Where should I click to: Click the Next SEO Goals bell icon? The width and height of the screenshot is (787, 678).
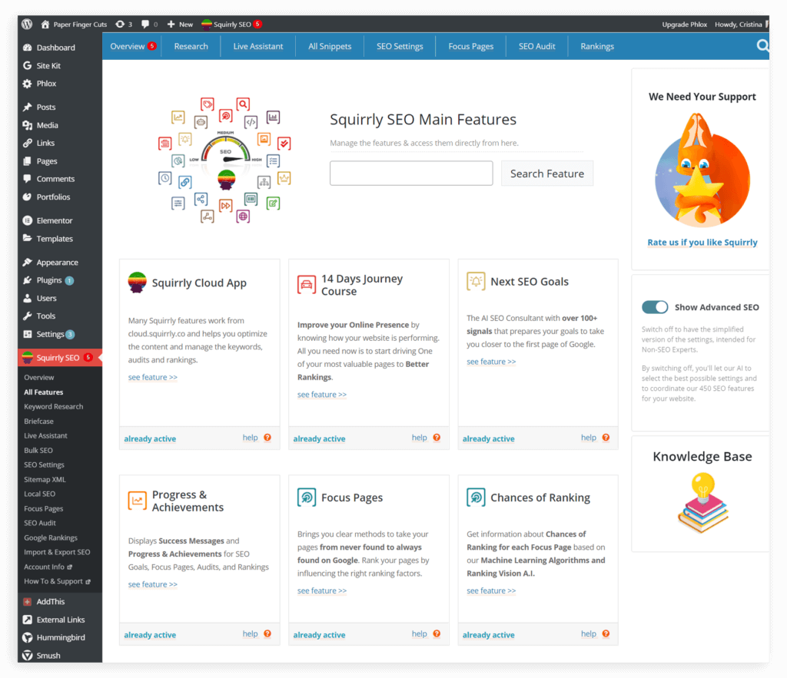pyautogui.click(x=476, y=282)
